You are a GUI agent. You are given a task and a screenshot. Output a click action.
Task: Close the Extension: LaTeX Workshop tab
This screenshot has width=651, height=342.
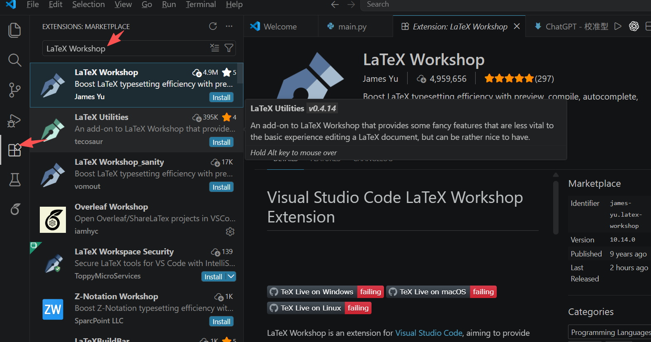(x=517, y=26)
